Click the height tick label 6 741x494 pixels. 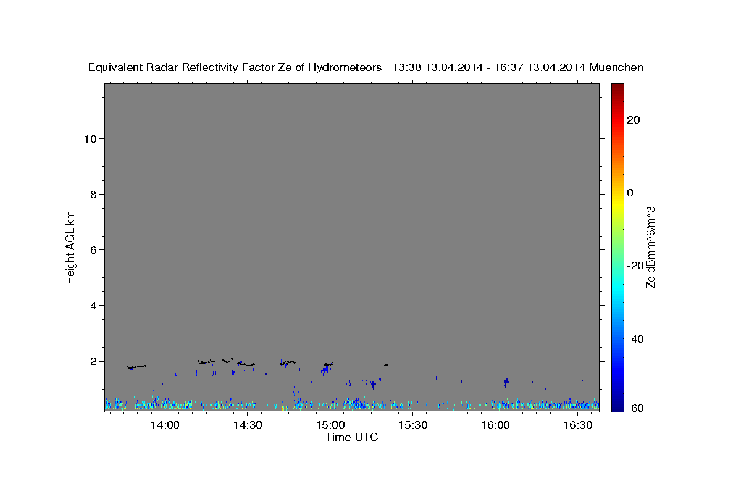click(93, 250)
